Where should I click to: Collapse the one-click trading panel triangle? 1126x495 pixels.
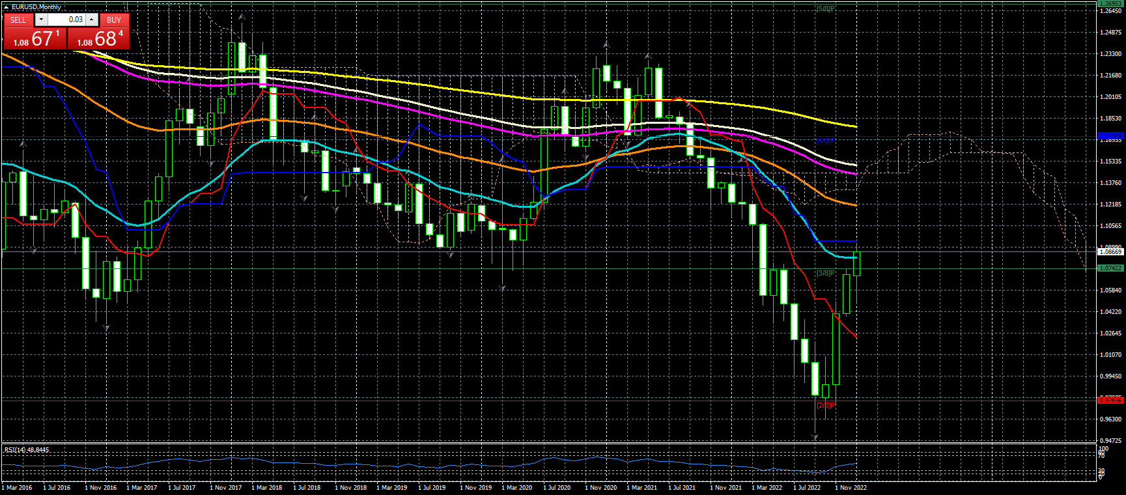pos(7,7)
